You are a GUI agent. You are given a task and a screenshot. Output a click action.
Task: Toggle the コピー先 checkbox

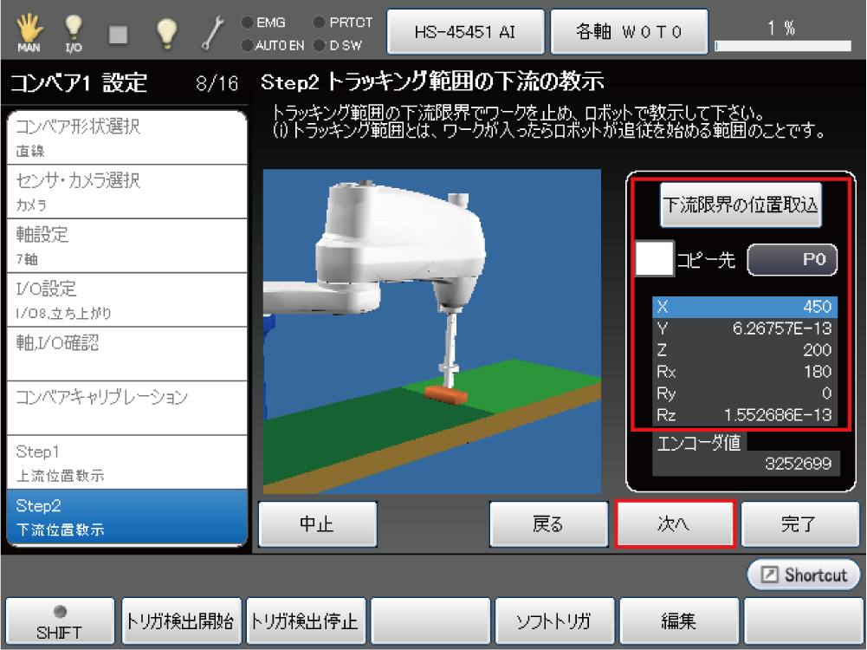click(x=654, y=259)
